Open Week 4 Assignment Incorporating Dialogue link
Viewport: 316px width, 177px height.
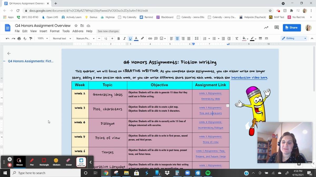click(x=210, y=125)
